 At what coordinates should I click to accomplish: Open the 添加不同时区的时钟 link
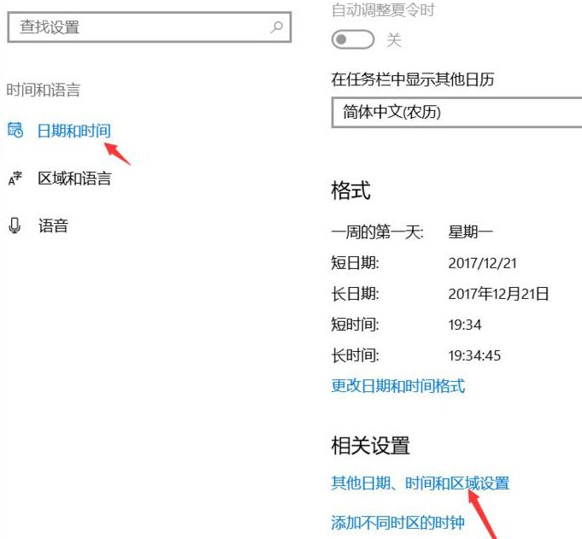397,523
